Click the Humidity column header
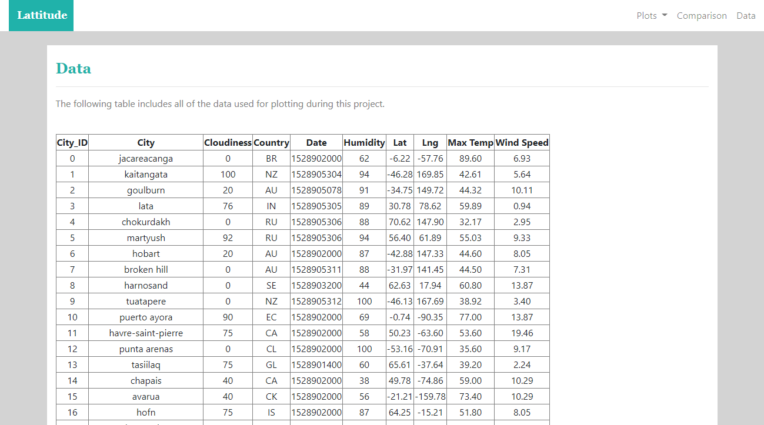 point(364,142)
